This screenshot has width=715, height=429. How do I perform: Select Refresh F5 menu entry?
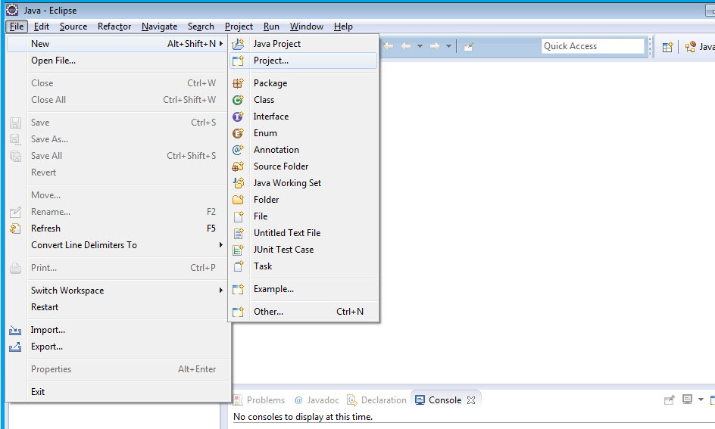click(117, 228)
